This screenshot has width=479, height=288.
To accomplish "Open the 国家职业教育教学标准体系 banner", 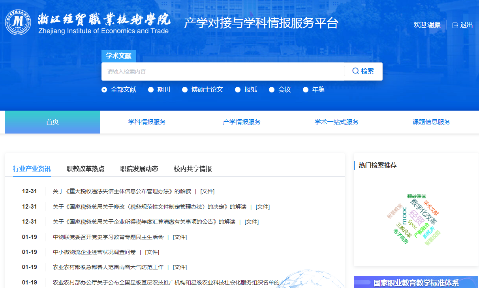I will tap(416, 282).
